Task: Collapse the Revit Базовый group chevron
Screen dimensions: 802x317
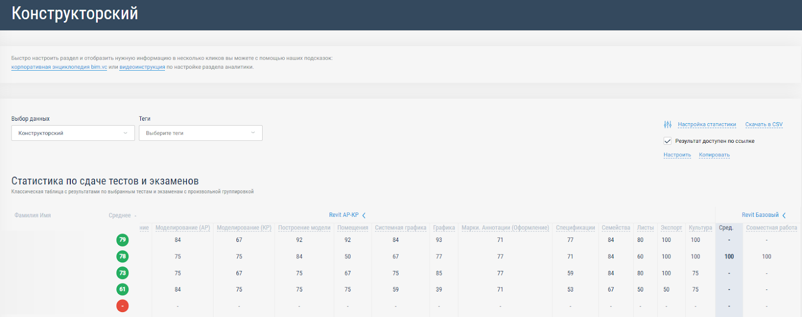Action: pos(784,215)
